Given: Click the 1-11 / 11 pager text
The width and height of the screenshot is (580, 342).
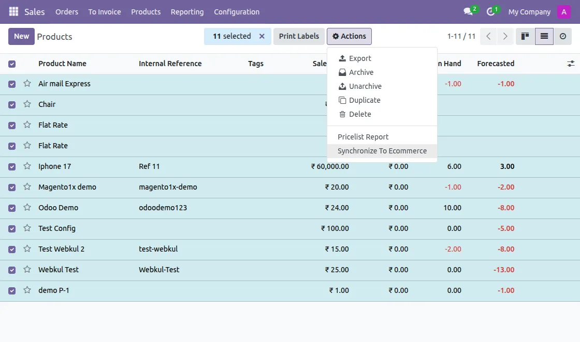Looking at the screenshot, I should 461,36.
